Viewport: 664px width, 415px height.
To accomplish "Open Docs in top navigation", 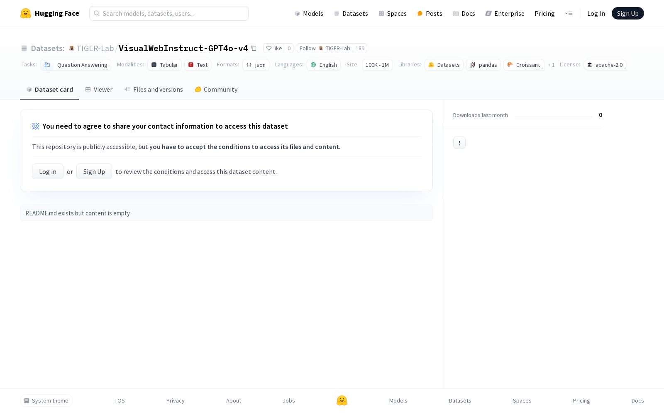I will pyautogui.click(x=464, y=13).
